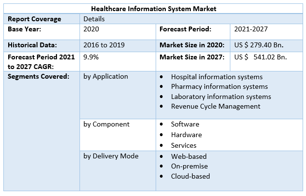
Task: Select the Report Coverage header cell
Action: 34,19
